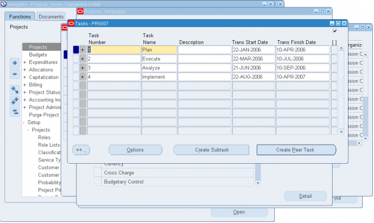Select Roles under Setup Projects
The image size is (374, 223).
[x=44, y=138]
